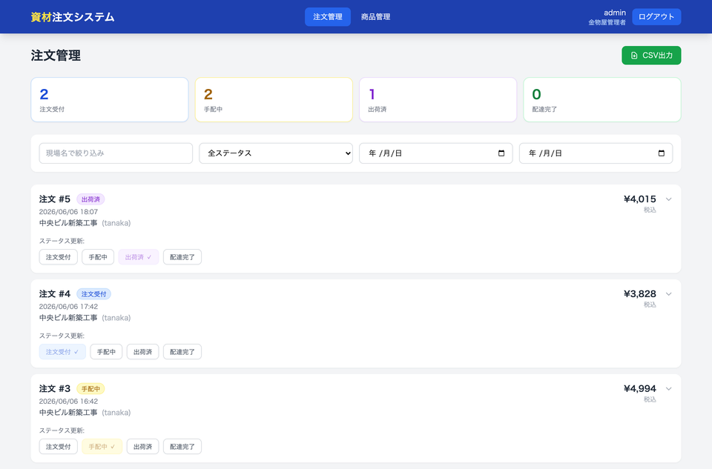
Task: Click the 資材注文システム site logo
Action: click(x=73, y=17)
